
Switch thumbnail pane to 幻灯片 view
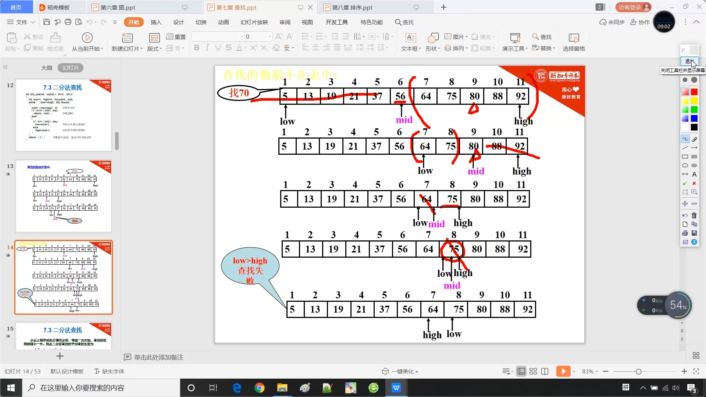point(71,68)
